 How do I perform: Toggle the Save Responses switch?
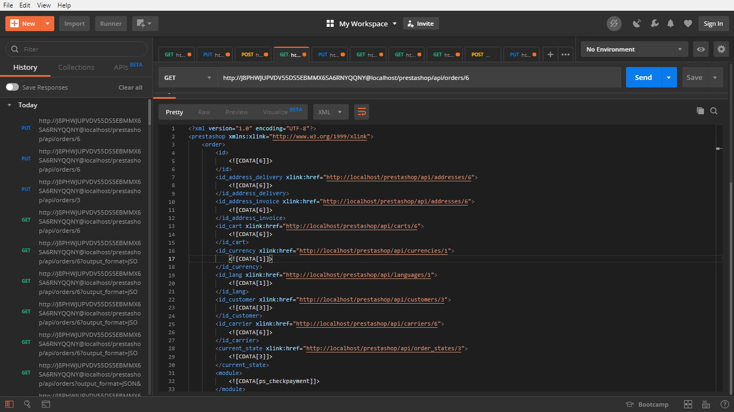[x=11, y=87]
